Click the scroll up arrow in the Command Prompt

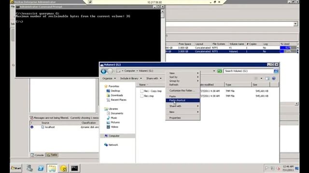[162, 11]
